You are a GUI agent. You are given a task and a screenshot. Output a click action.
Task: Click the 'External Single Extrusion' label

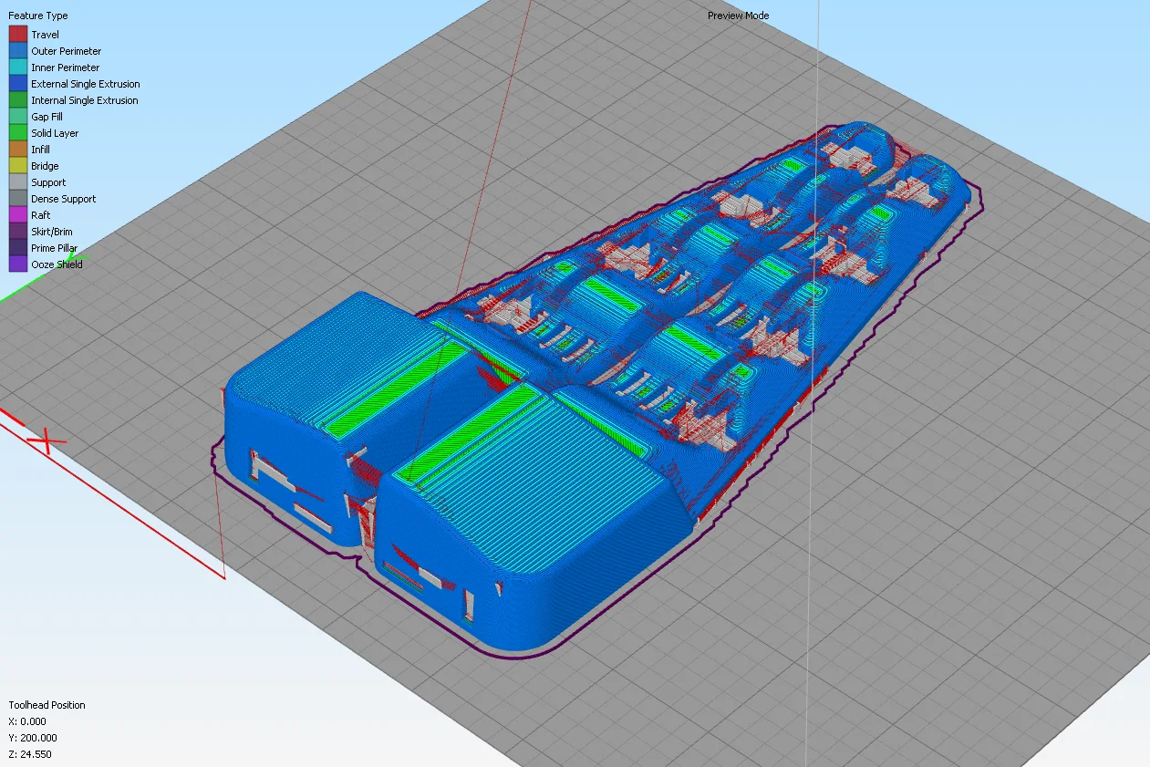pos(86,84)
